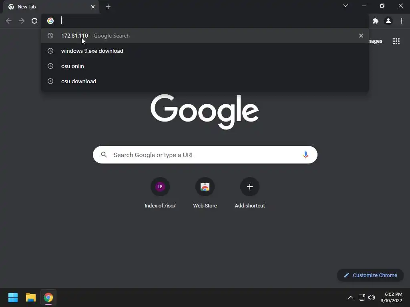Click the Chrome taskbar icon
410x307 pixels.
pyautogui.click(x=48, y=297)
